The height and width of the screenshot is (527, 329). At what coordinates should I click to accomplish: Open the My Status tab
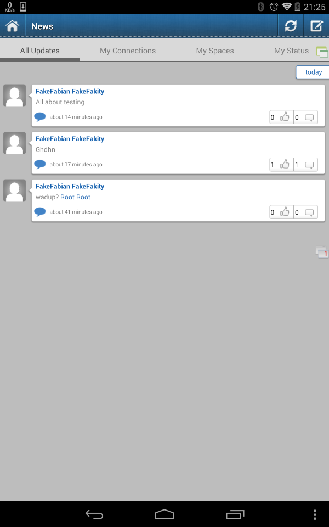[x=291, y=51]
